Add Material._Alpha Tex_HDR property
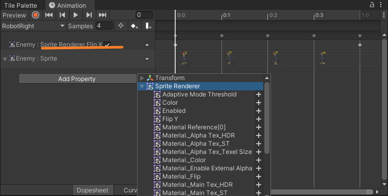 click(x=259, y=135)
